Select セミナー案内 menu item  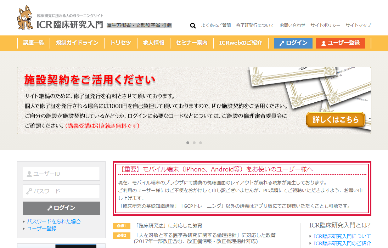[x=192, y=43]
